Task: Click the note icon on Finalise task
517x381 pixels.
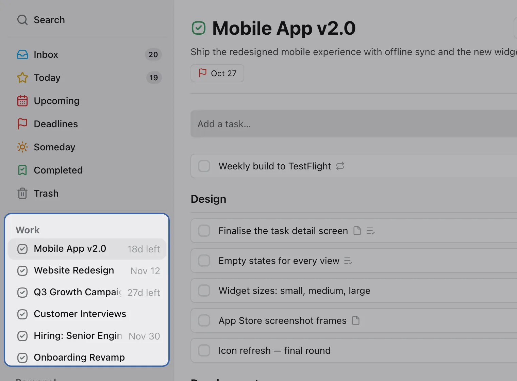Action: pos(357,231)
